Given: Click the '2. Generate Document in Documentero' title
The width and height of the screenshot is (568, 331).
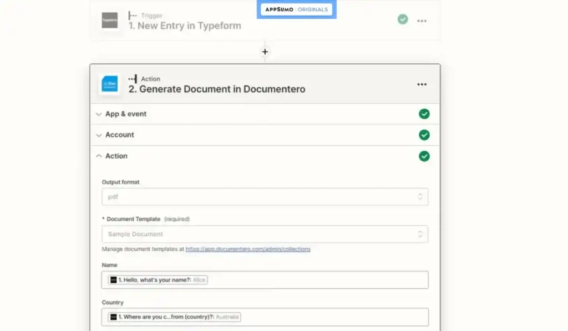Looking at the screenshot, I should tap(217, 89).
